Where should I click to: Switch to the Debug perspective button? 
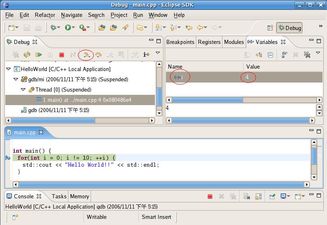(x=289, y=28)
